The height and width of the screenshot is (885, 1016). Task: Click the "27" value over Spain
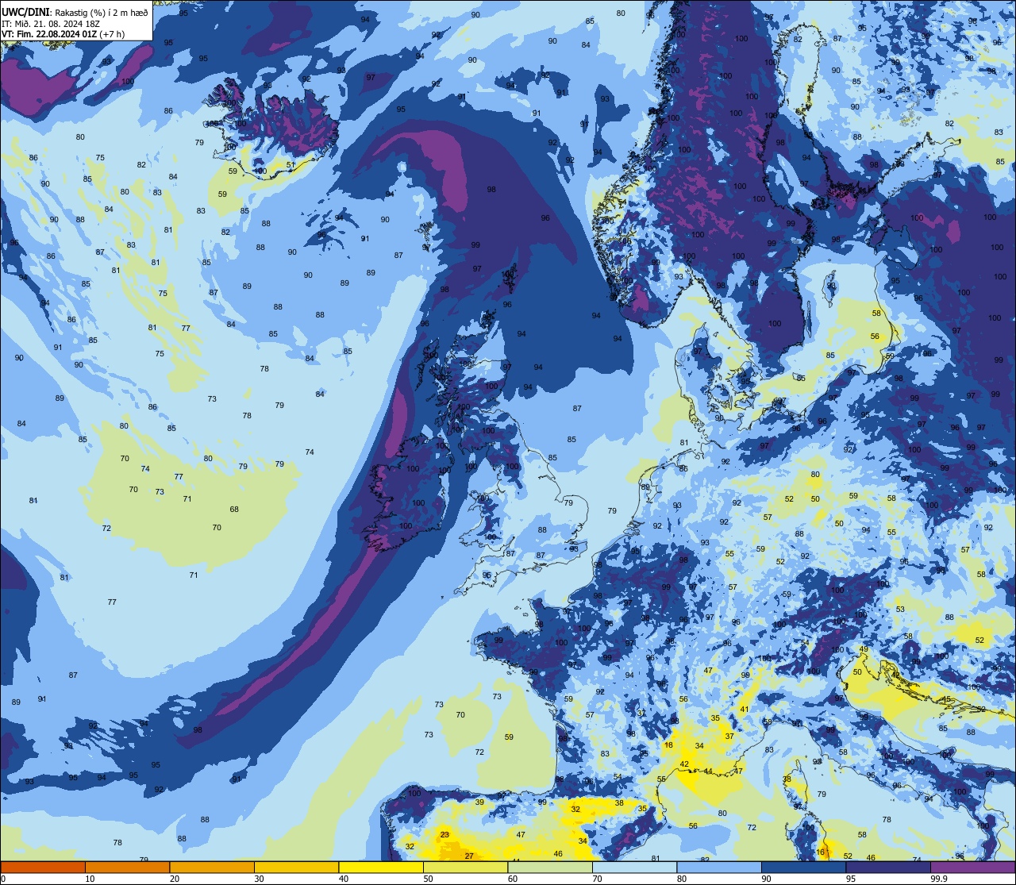469,856
